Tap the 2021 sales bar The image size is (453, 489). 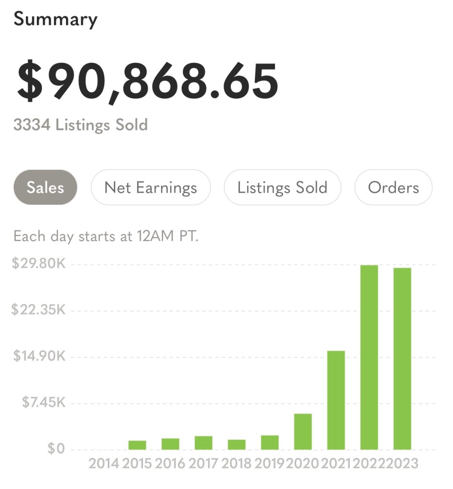coord(336,400)
